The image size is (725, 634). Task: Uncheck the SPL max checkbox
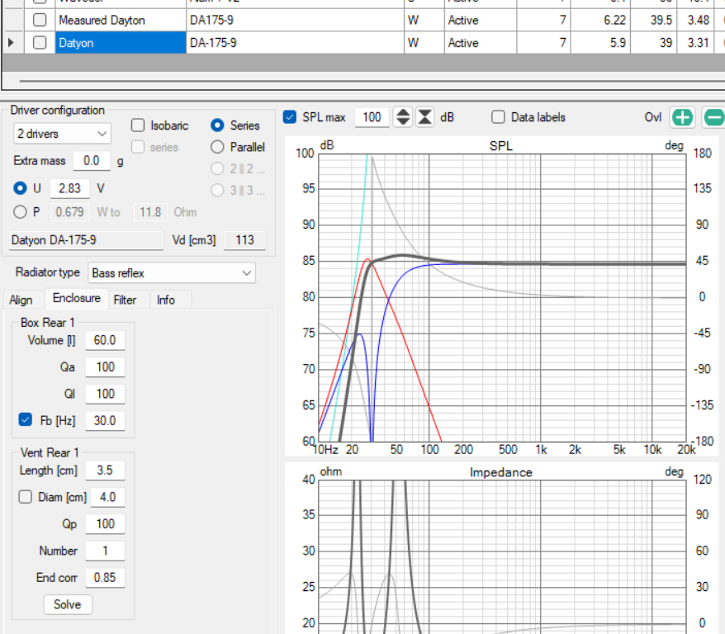tap(290, 117)
